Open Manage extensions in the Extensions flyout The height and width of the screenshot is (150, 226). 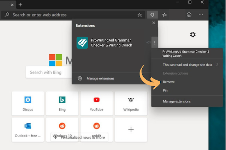100,79
